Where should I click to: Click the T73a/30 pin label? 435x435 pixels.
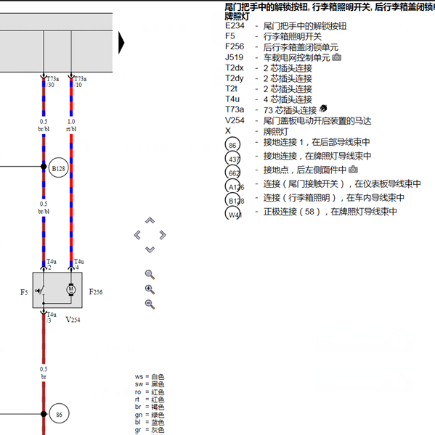(52, 82)
